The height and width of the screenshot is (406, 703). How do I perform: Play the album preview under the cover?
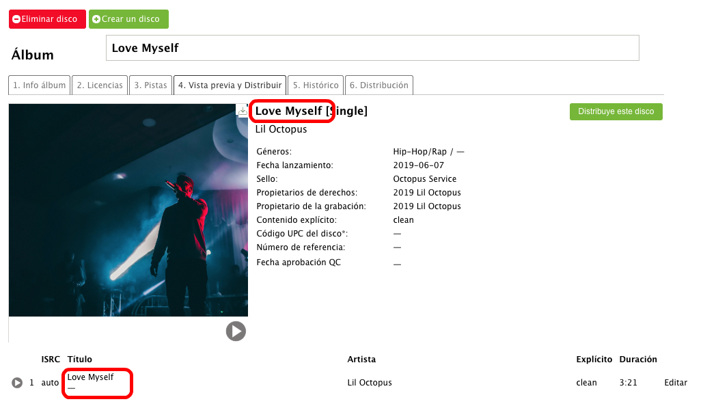[236, 331]
